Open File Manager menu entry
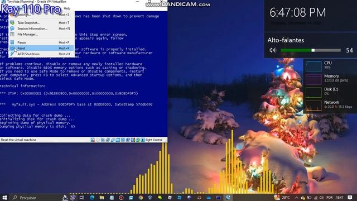Screen dimensions: 357x201 tap(41, 35)
